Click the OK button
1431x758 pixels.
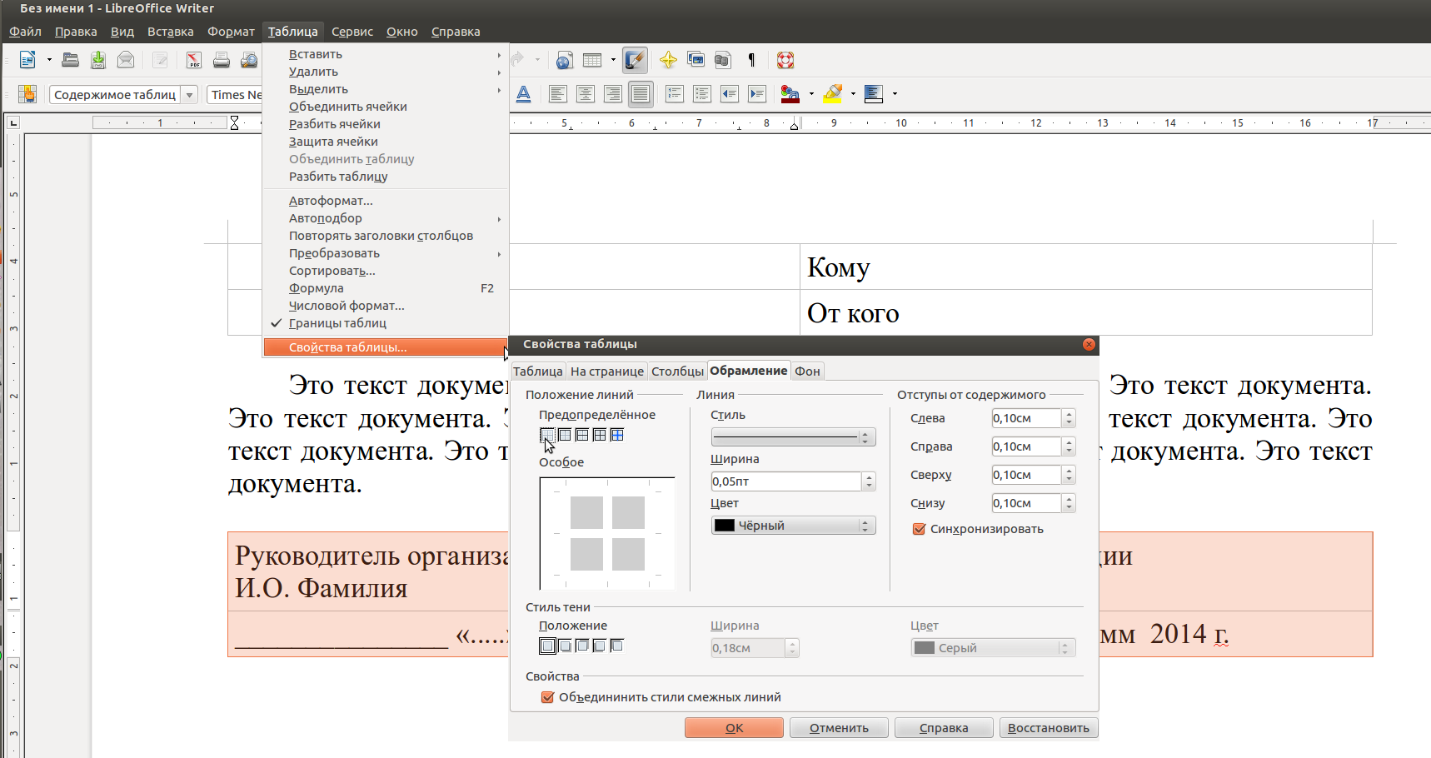point(734,728)
